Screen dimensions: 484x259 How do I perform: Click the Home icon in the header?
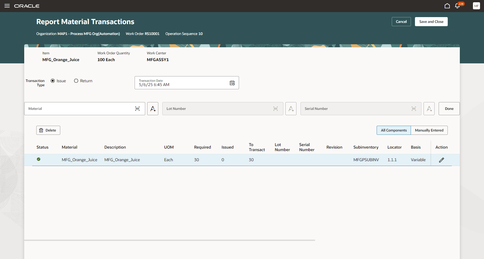[447, 6]
